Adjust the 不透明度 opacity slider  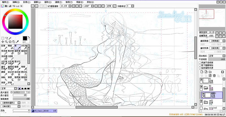pos(217,59)
